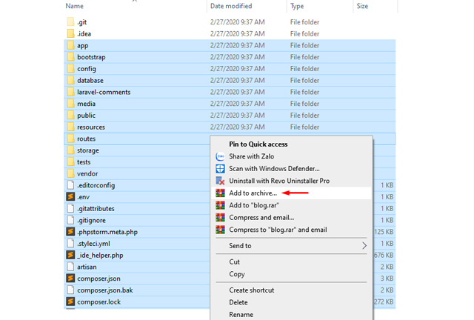Click the artisan file name
Image resolution: width=474 pixels, height=320 pixels.
click(x=87, y=267)
